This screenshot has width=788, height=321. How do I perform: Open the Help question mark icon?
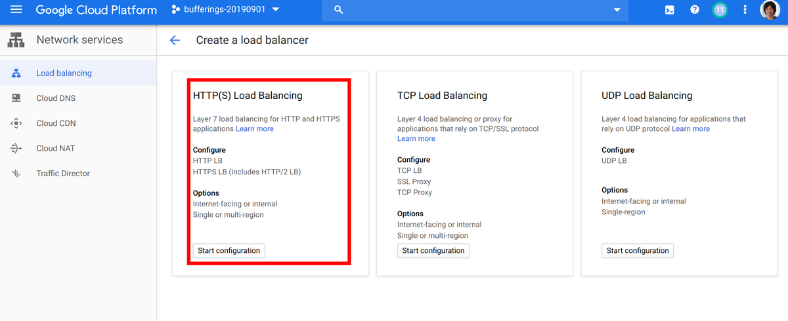[x=695, y=10]
